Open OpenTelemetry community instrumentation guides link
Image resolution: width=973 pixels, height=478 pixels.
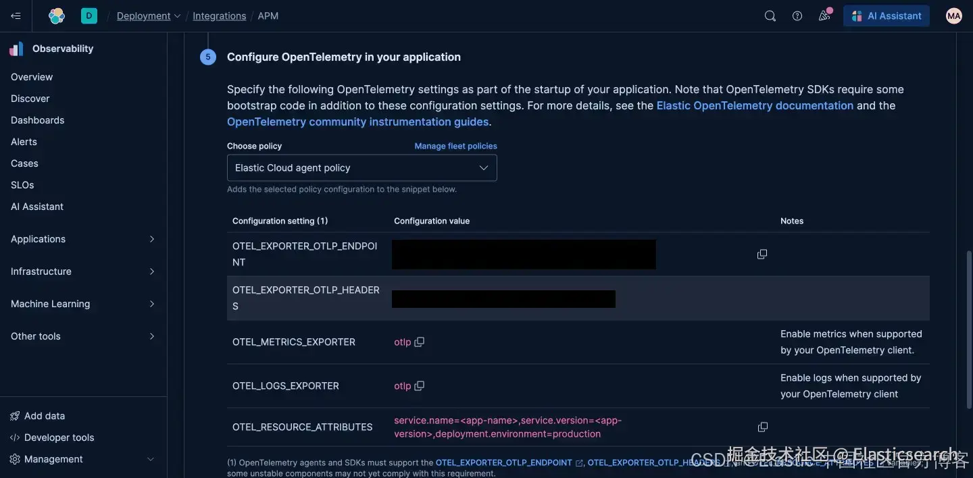357,122
